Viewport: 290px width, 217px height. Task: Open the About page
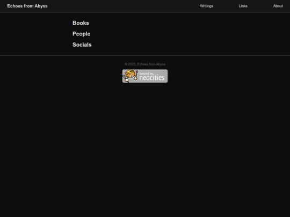[278, 6]
